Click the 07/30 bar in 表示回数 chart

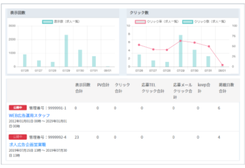(80, 58)
